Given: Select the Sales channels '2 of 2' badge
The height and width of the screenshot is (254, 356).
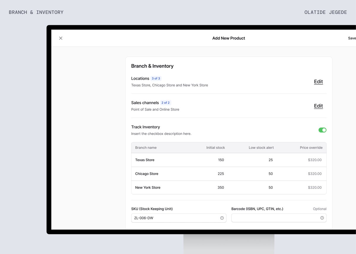Looking at the screenshot, I should pyautogui.click(x=165, y=103).
